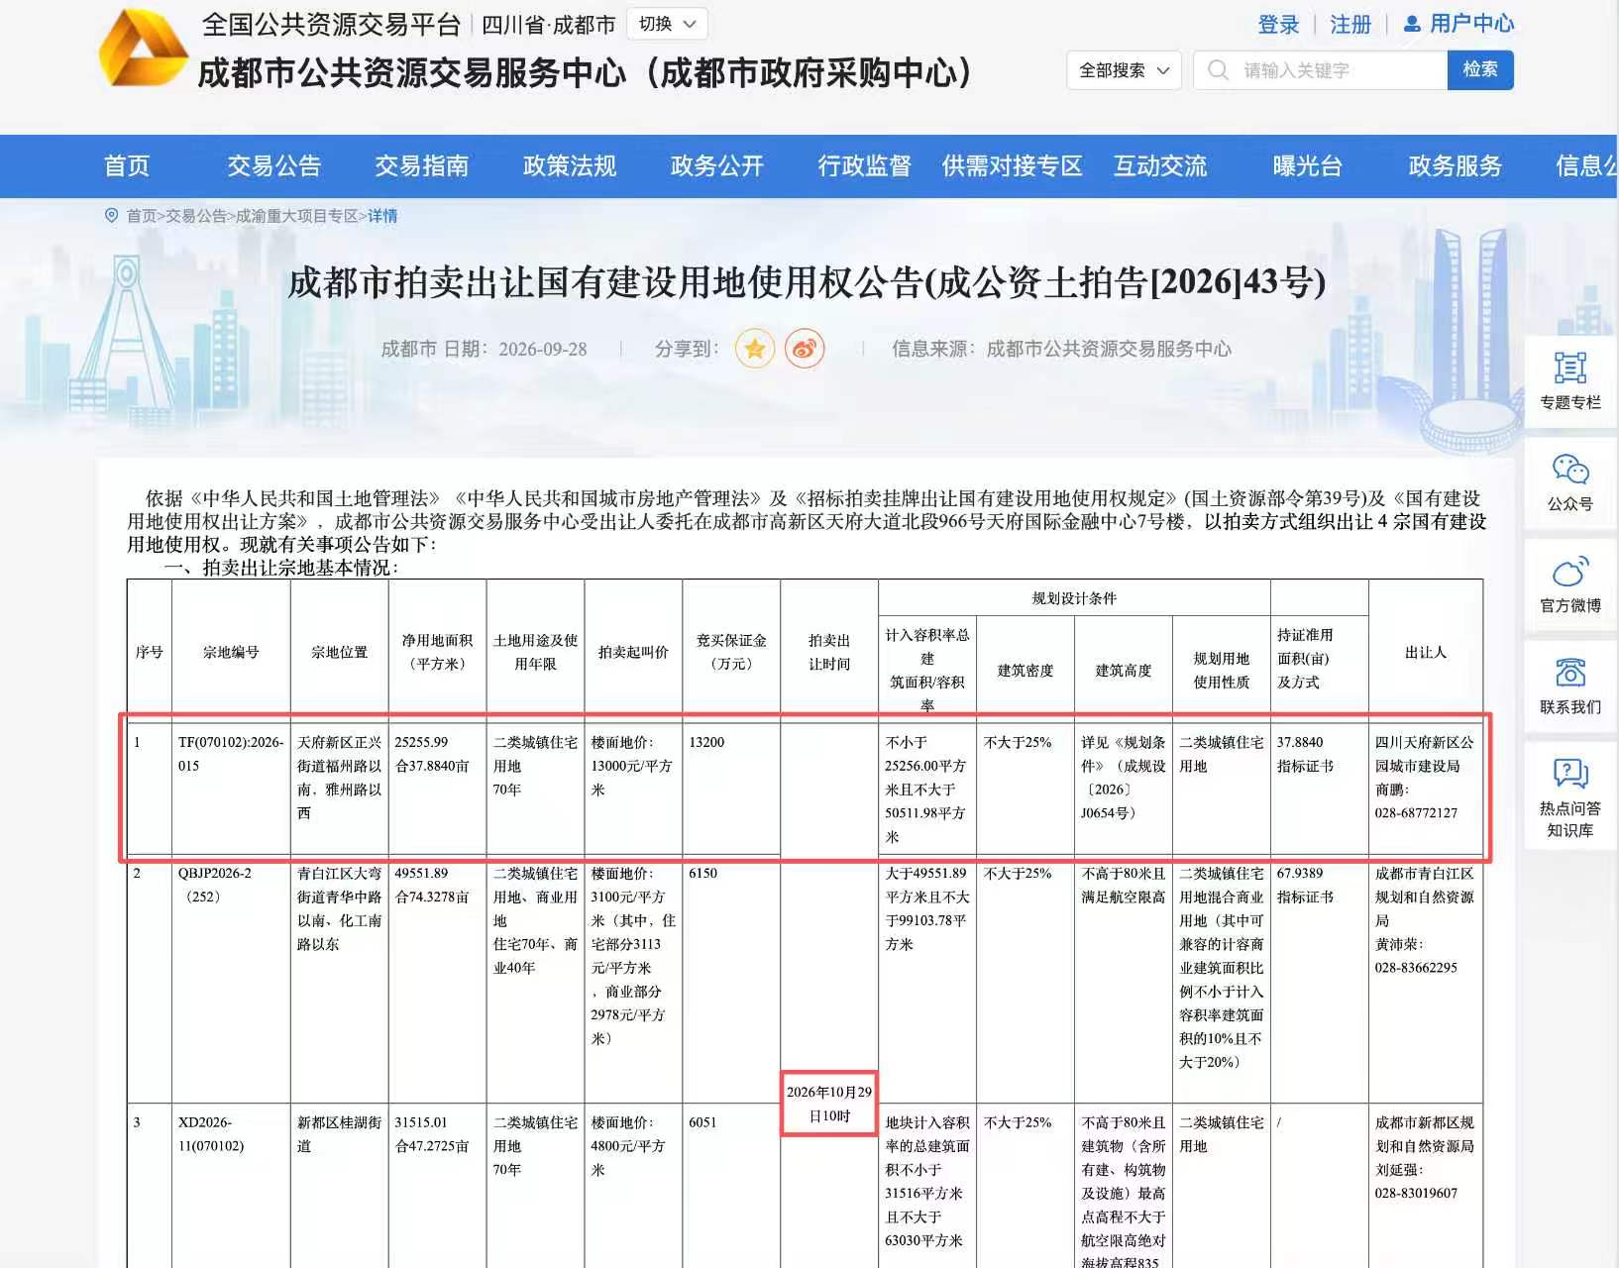
Task: Click the platform's golden triangle logo
Action: [143, 48]
